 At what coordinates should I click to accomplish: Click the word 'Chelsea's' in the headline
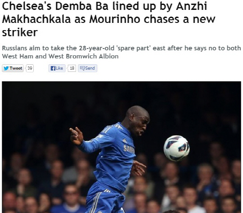coord(27,6)
